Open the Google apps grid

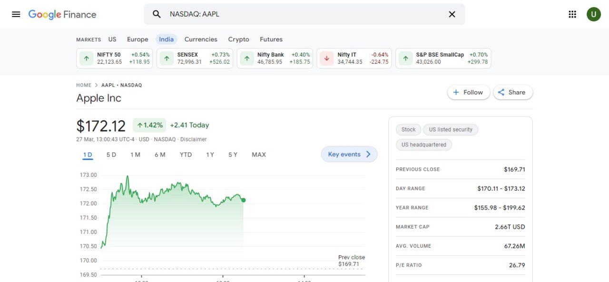coord(572,14)
